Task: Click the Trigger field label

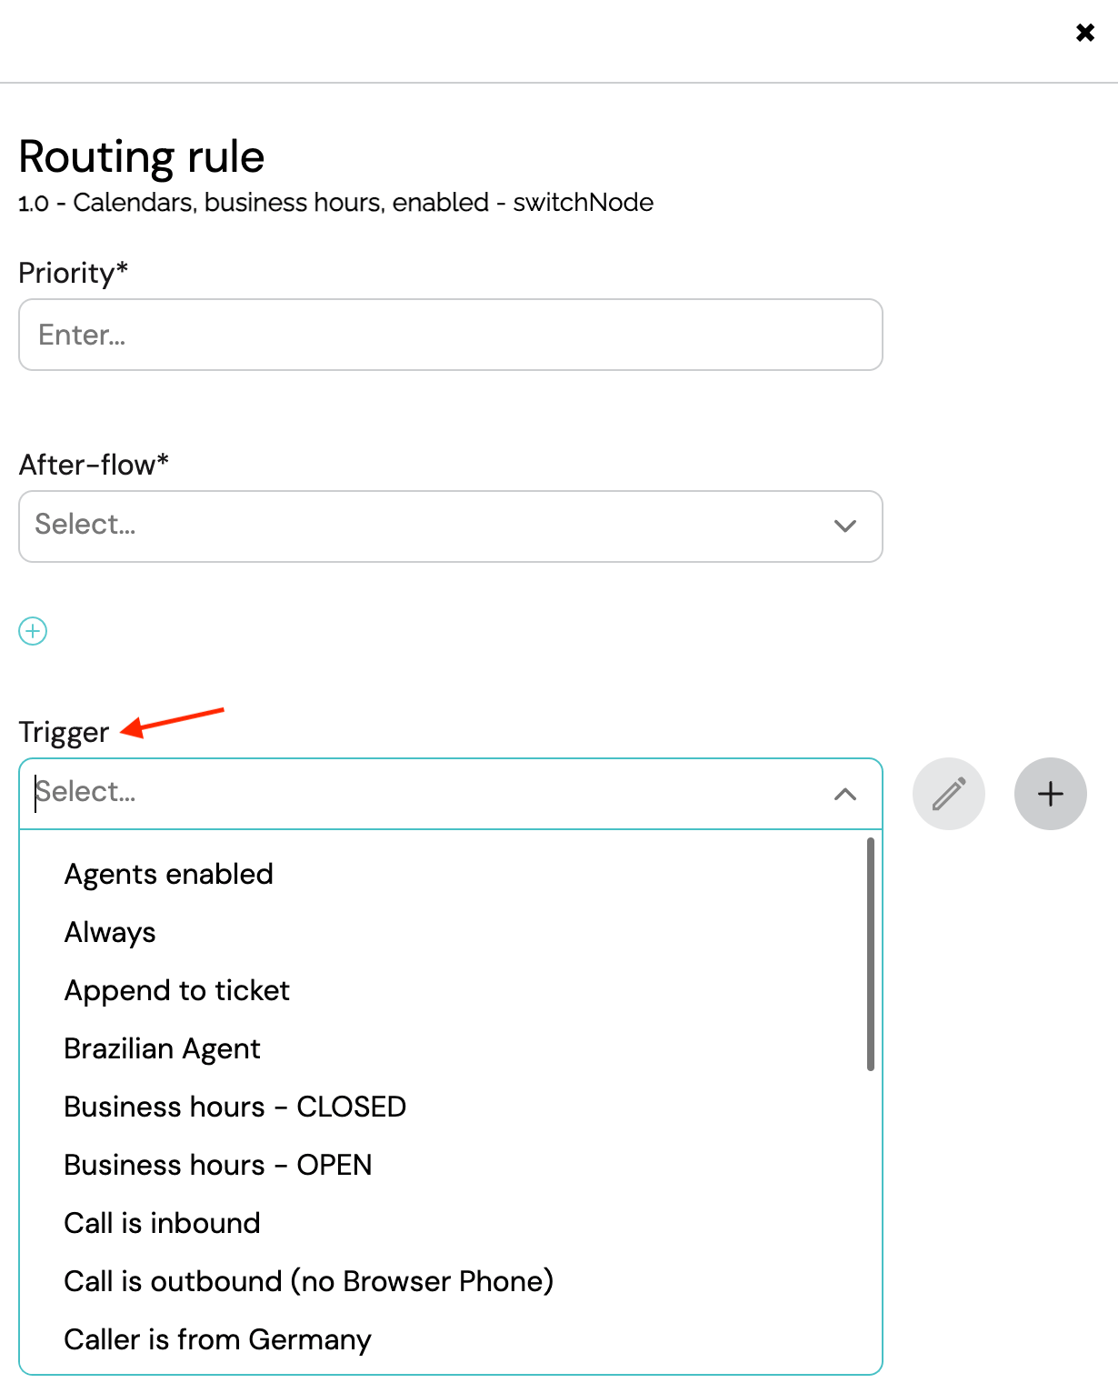Action: (x=64, y=732)
